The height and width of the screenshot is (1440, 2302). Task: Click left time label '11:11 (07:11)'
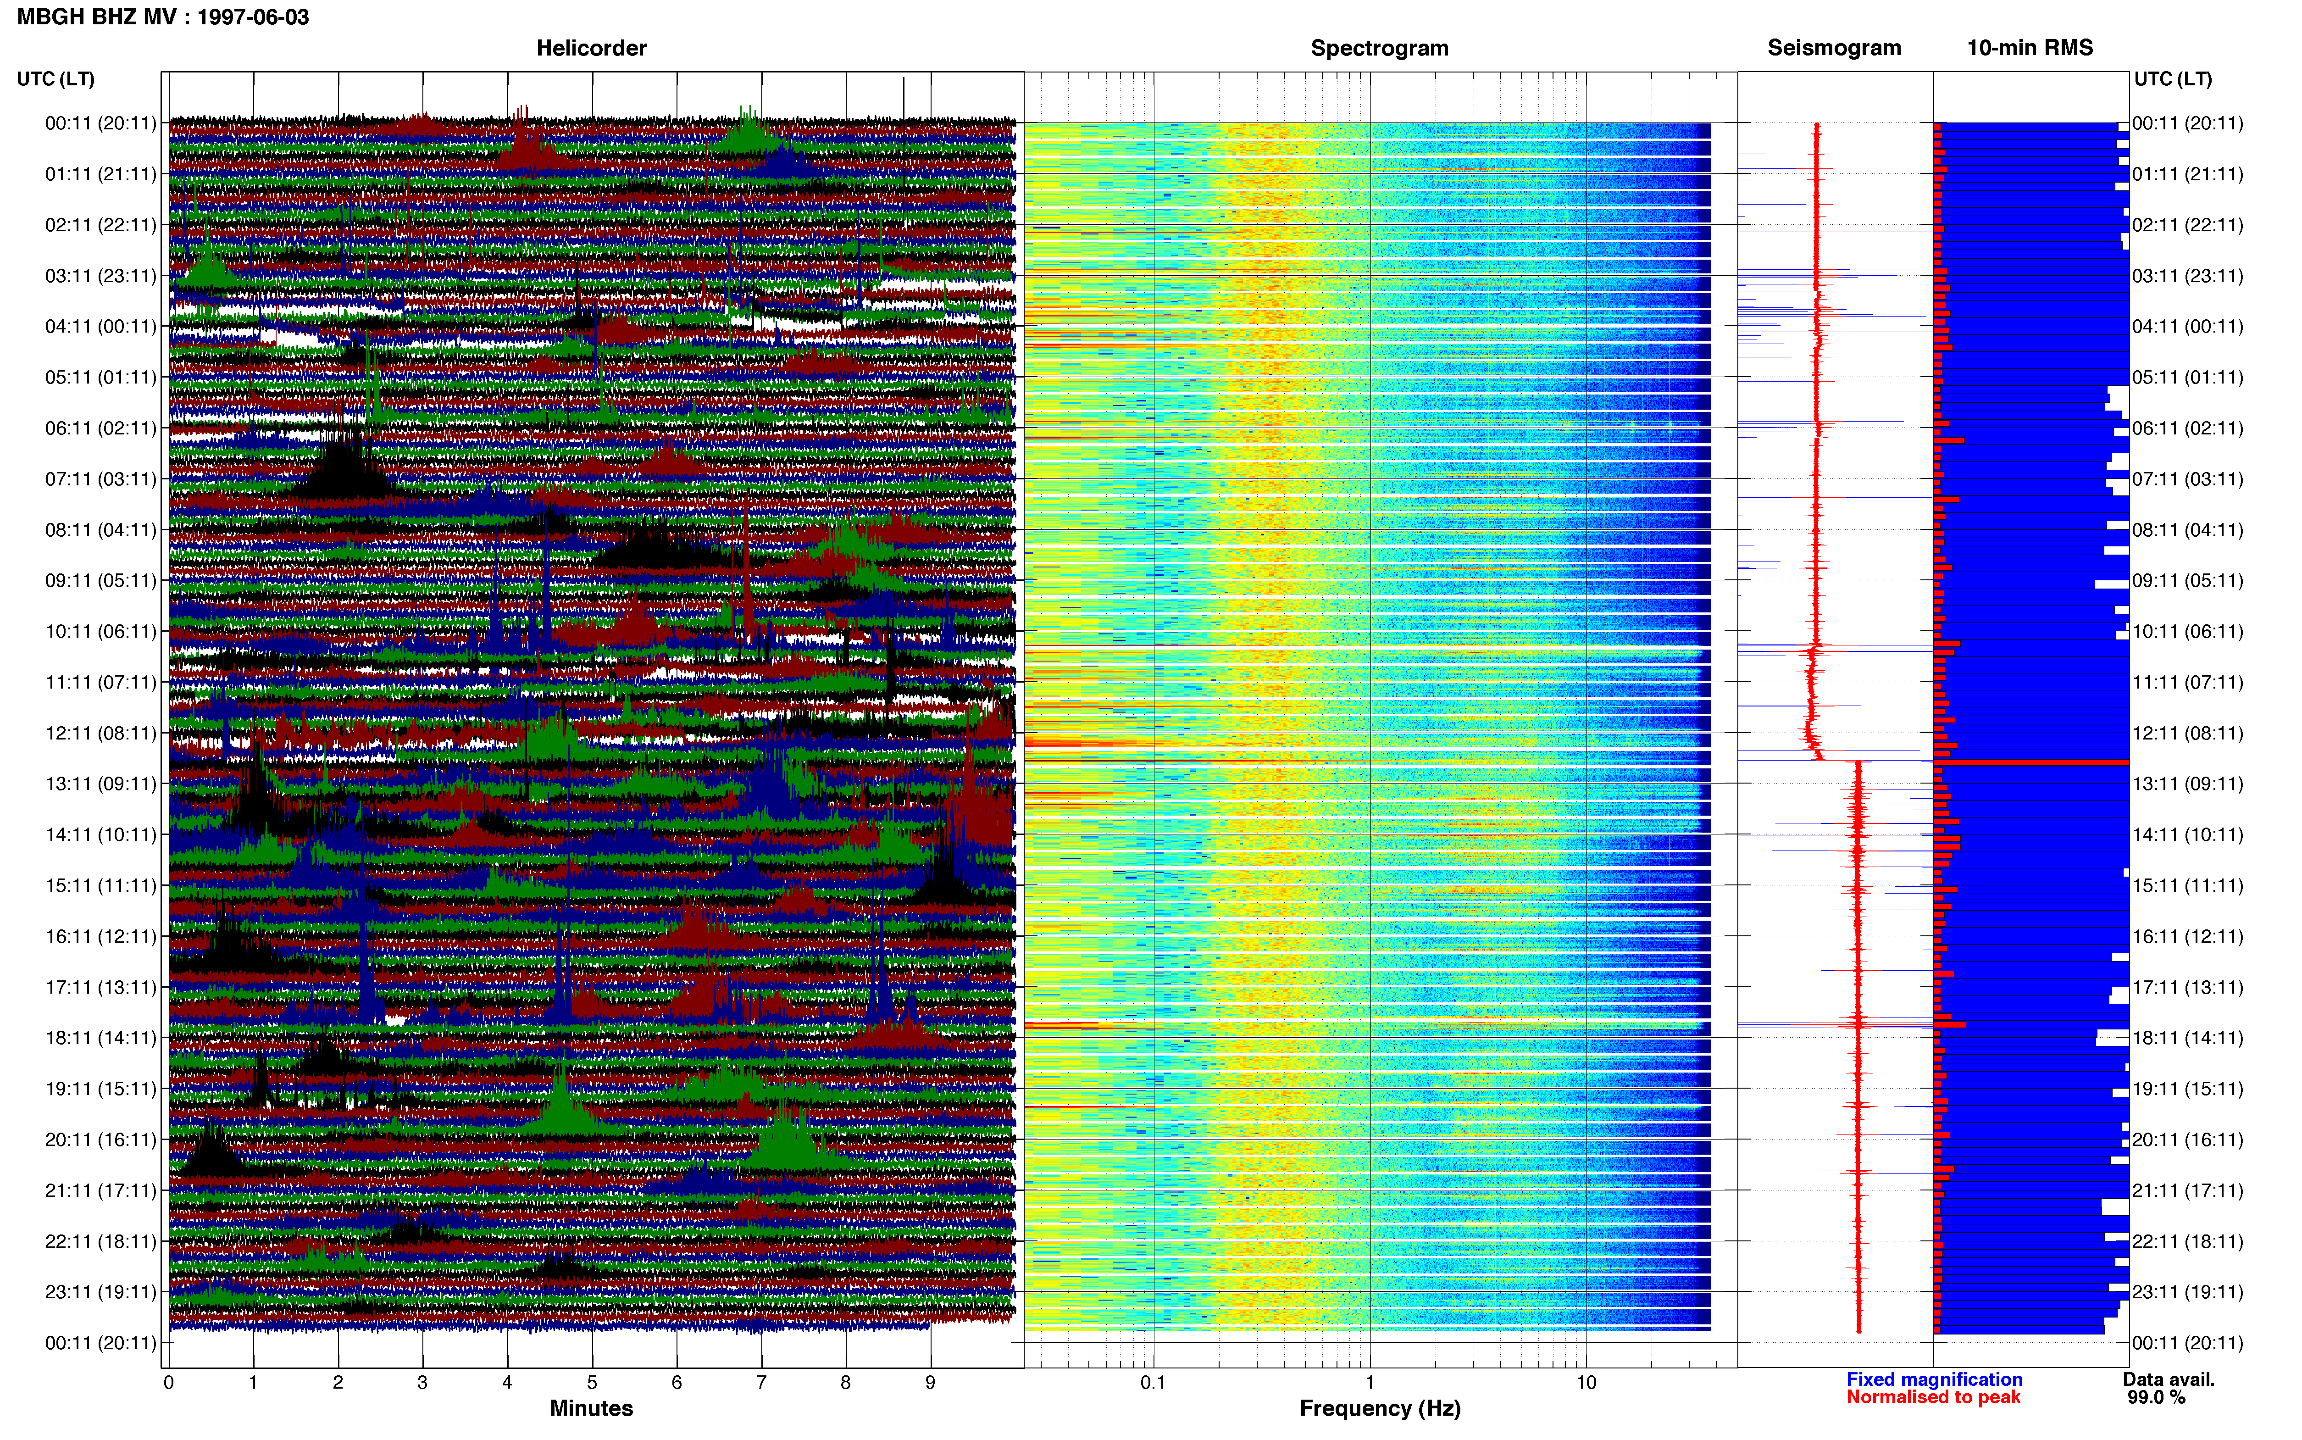coord(101,682)
